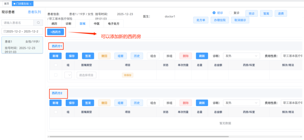Select the 患者1 patient card
This screenshot has height=140, width=304.
(22, 45)
